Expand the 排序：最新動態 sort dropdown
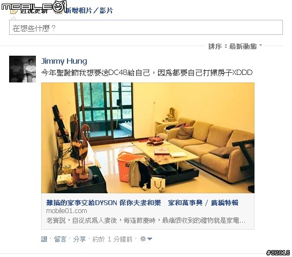 235,47
